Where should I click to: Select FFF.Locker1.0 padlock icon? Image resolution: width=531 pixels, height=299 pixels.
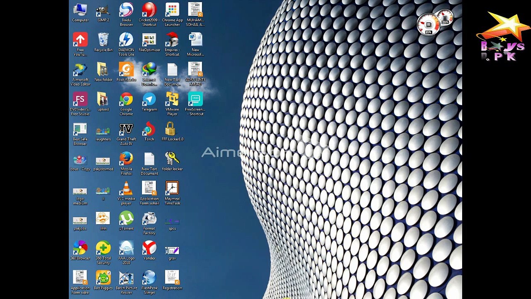point(172,132)
